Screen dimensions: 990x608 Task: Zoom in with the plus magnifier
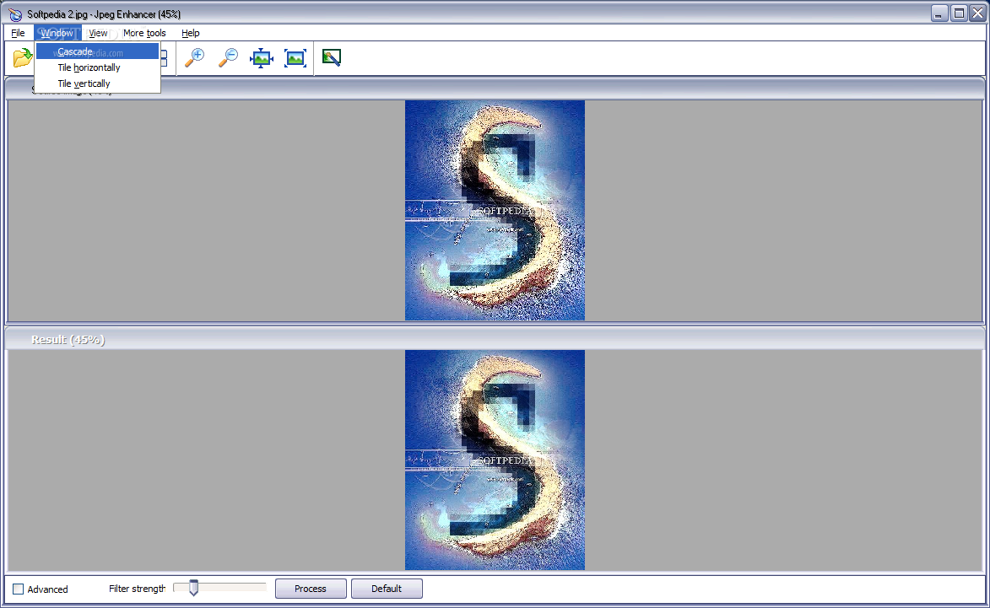pyautogui.click(x=194, y=58)
